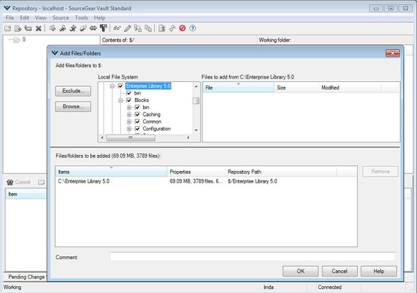Image resolution: width=417 pixels, height=293 pixels.
Task: Toggle the Caching folder checkbox
Action: coord(138,115)
